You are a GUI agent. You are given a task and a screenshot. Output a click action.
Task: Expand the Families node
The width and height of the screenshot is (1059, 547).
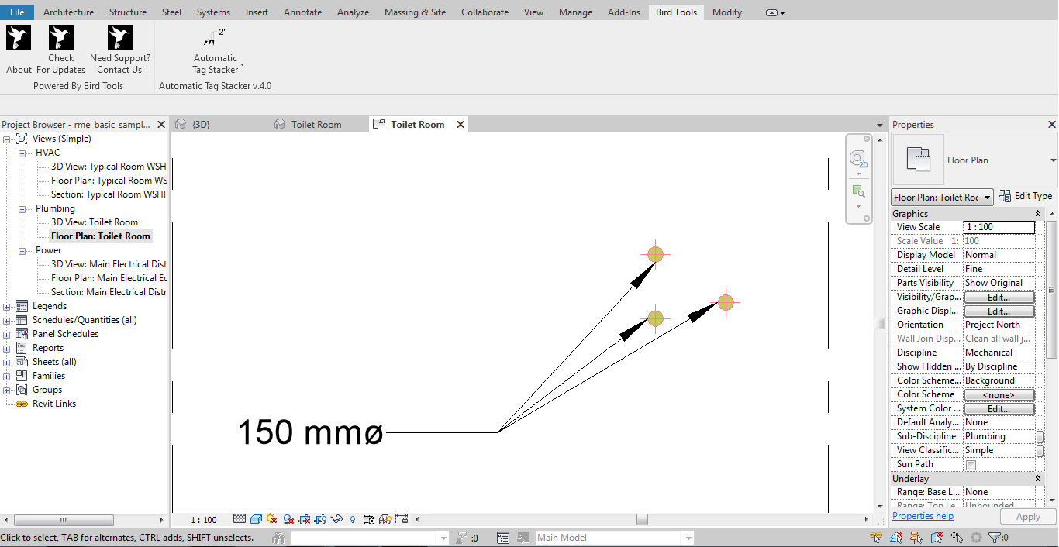click(7, 377)
